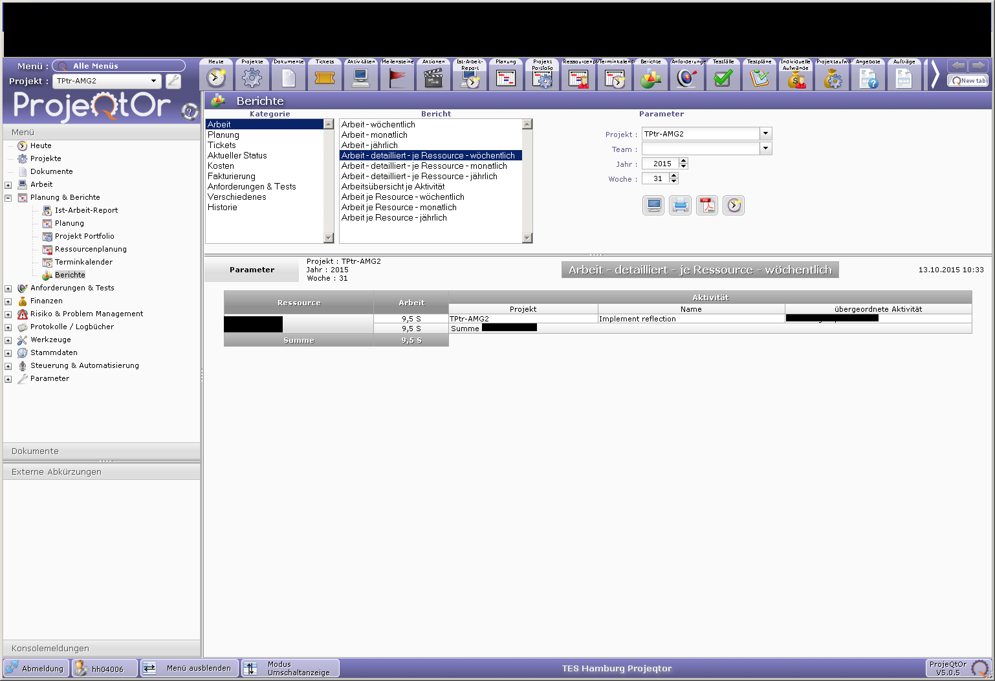This screenshot has height=681, width=995.
Task: Export the report as PDF
Action: [706, 206]
